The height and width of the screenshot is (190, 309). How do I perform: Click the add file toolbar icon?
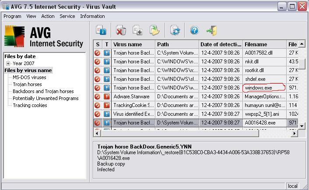137,30
